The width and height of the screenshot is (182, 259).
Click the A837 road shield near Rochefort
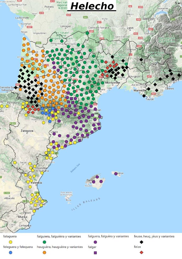click(29, 27)
